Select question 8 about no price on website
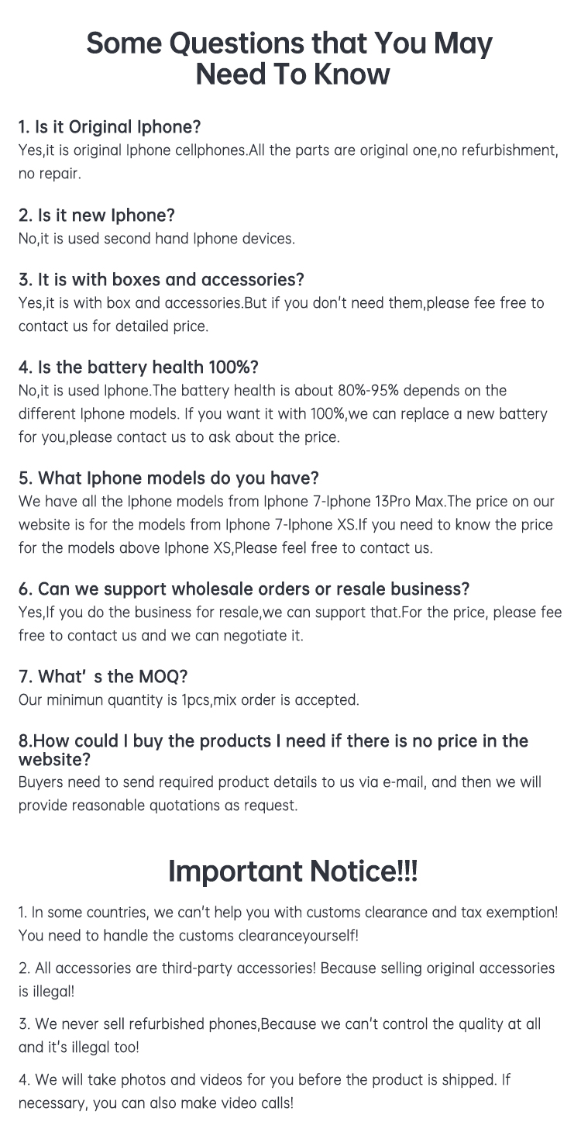The width and height of the screenshot is (581, 1132). coord(273,749)
